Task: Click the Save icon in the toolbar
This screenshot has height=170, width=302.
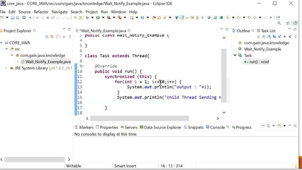Action: (x=13, y=18)
